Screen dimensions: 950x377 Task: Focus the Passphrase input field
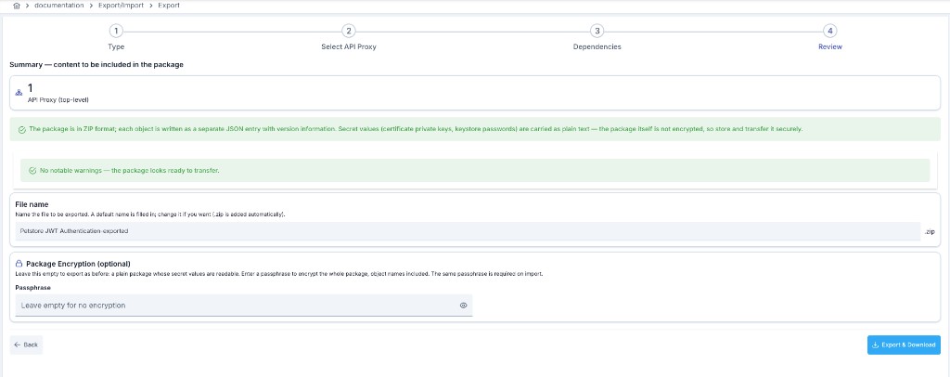[x=244, y=305]
